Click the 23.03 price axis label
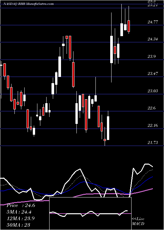This screenshot has height=230, width=164. [153, 91]
